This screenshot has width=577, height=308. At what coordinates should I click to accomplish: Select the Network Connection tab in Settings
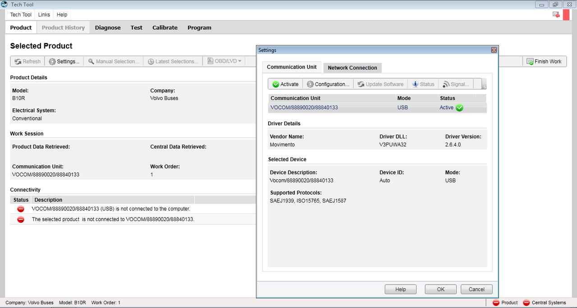[353, 68]
